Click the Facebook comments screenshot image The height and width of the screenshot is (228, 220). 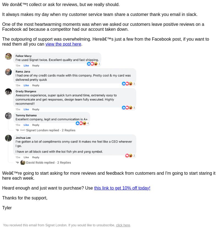[70, 109]
